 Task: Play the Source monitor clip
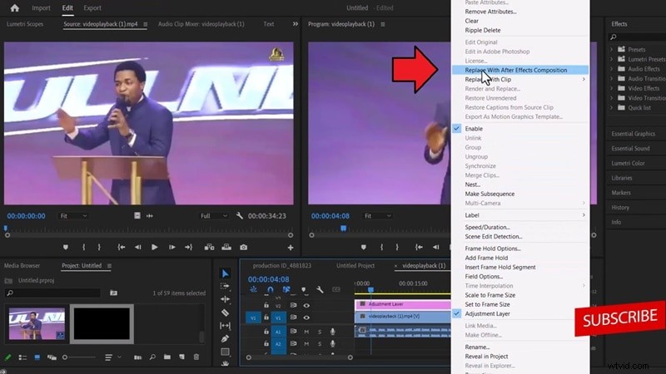tap(155, 247)
